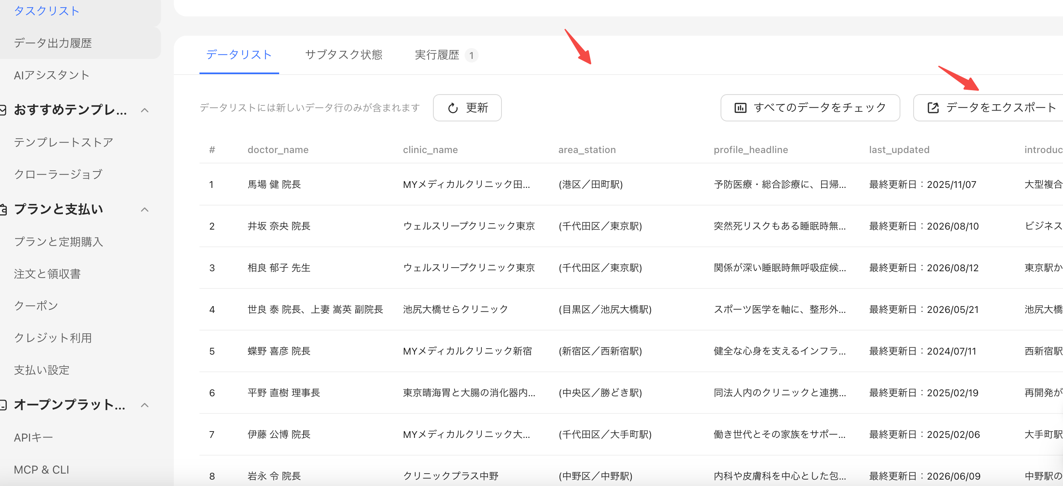Image resolution: width=1063 pixels, height=486 pixels.
Task: Select the (中央区／勝どき駅) cell
Action: [600, 393]
